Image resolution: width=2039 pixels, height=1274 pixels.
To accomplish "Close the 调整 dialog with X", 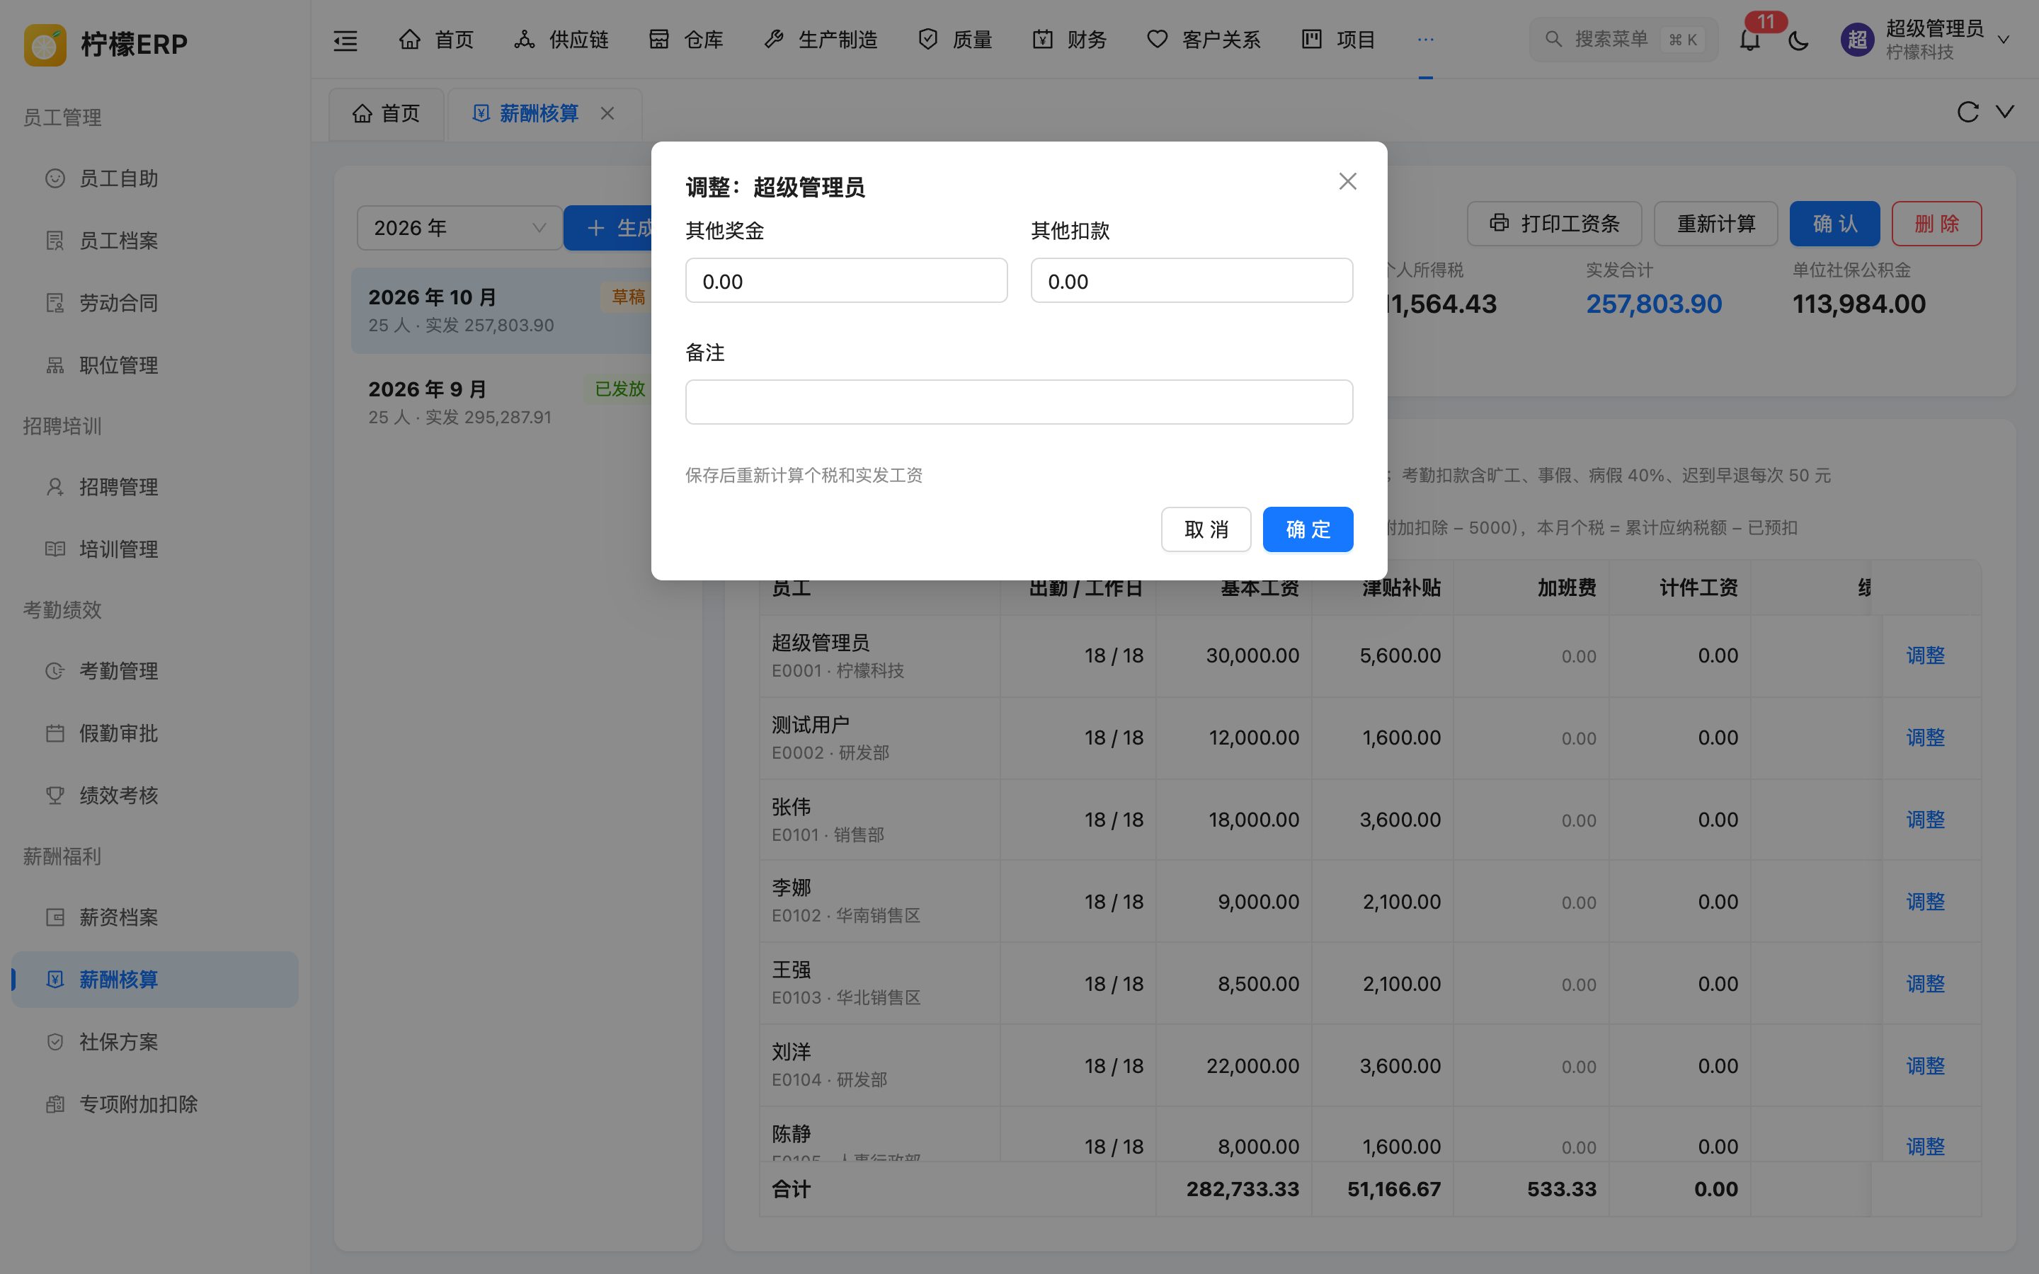I will point(1347,181).
